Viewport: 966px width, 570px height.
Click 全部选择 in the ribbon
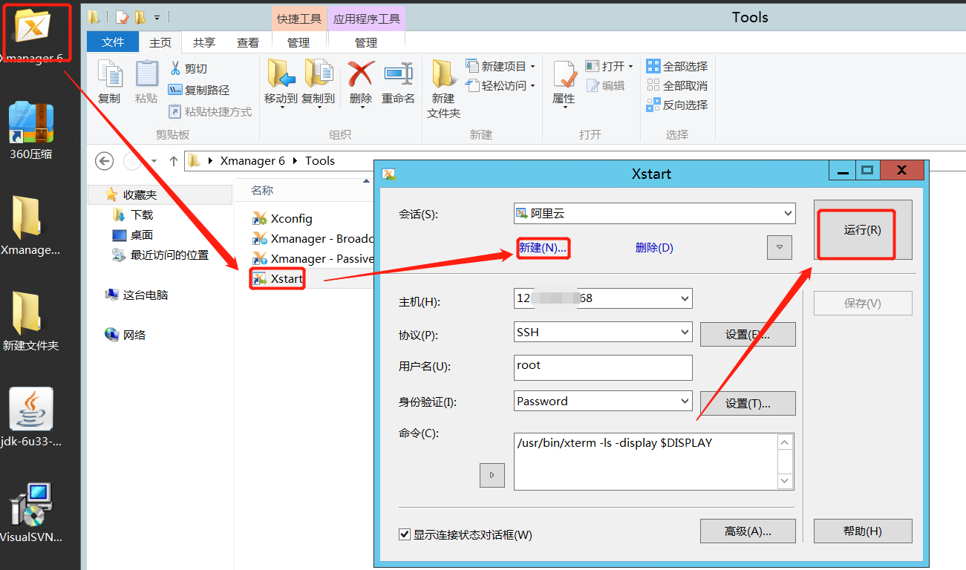(676, 66)
